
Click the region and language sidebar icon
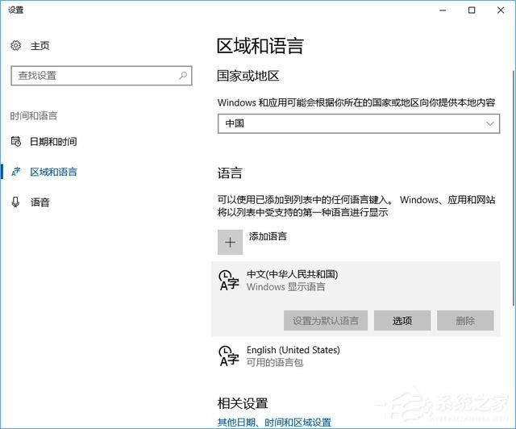pos(16,172)
